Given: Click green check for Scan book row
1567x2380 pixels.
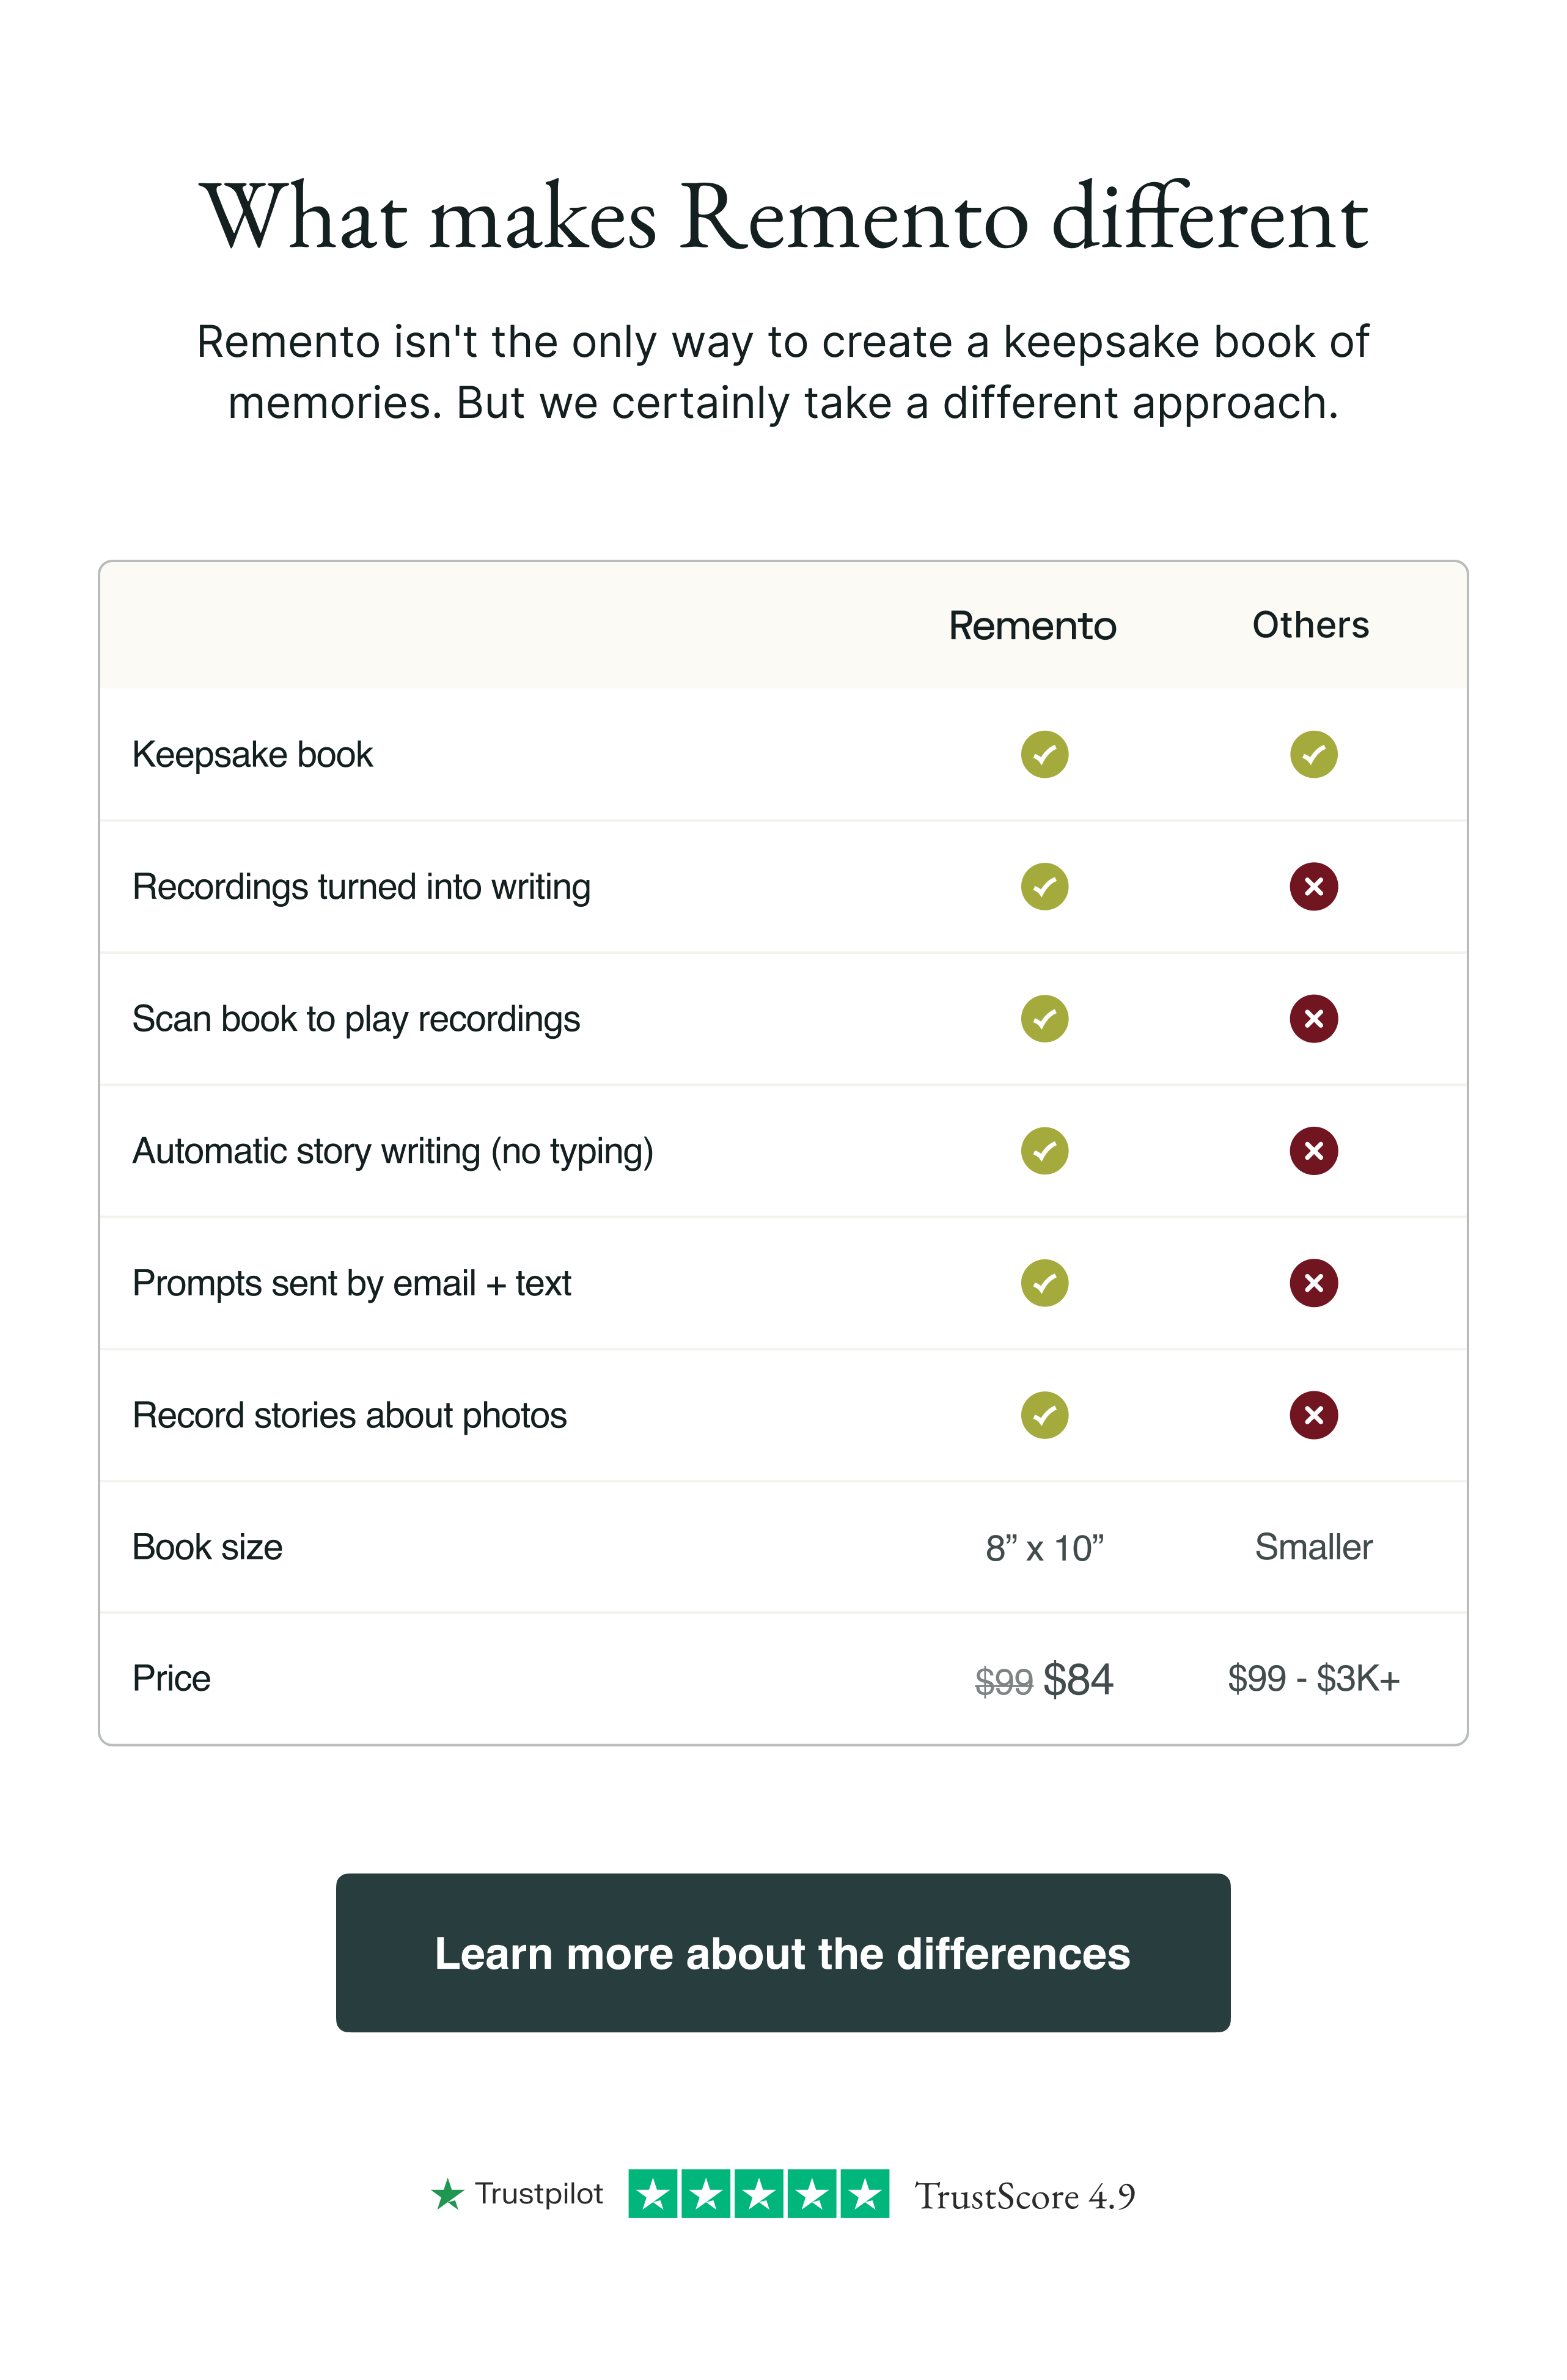Looking at the screenshot, I should 1044,1018.
